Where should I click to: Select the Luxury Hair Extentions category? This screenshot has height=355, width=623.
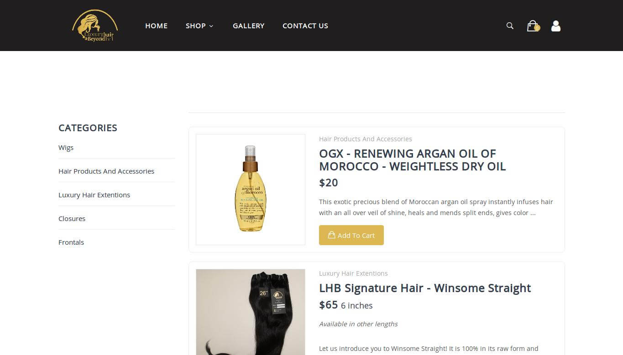coord(94,195)
